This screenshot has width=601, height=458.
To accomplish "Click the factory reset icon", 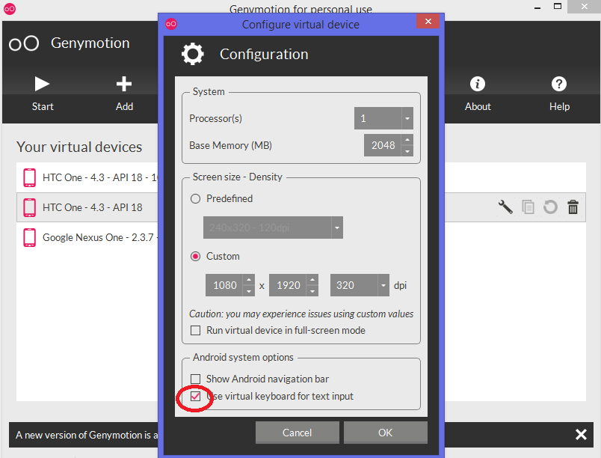I will coord(550,207).
